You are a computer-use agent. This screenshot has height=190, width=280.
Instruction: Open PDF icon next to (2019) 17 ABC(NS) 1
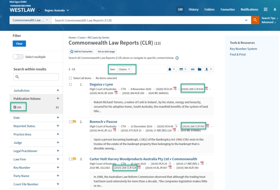(202, 163)
